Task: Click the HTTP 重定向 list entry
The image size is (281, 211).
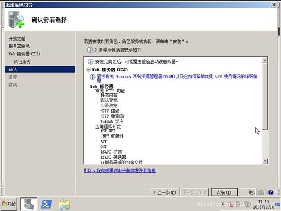Action: tap(112, 116)
